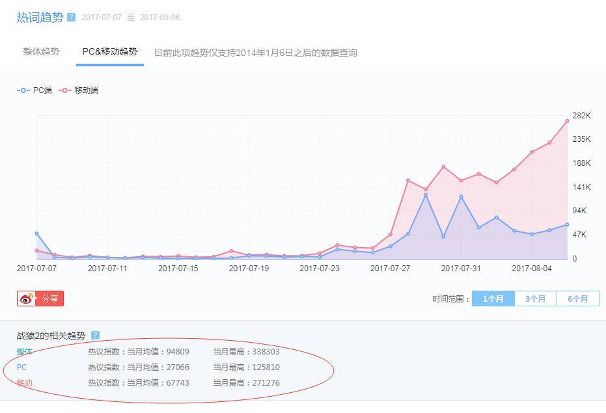Open the start date 2017-07-07 picker
The image size is (606, 413).
coord(102,18)
